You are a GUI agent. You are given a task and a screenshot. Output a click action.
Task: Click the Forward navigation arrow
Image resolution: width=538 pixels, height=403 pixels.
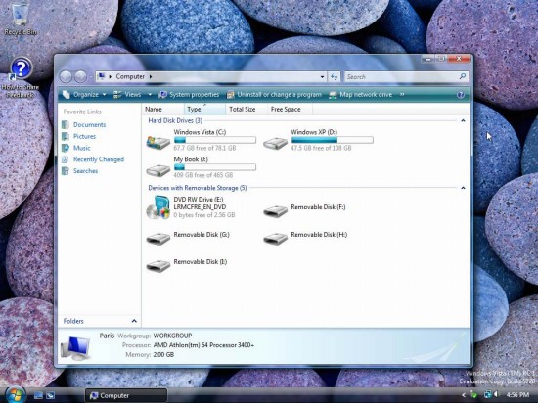[x=80, y=77]
